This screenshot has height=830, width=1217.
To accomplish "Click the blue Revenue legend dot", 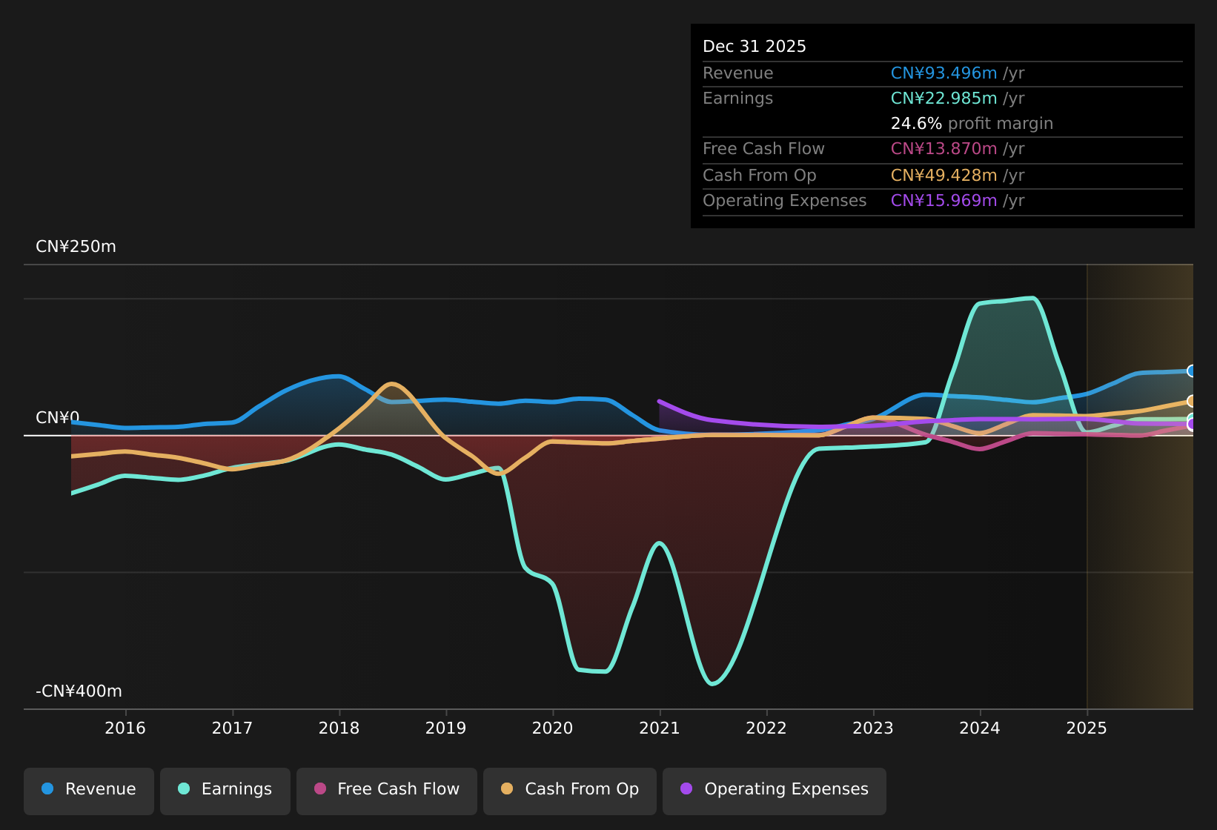I will point(47,789).
